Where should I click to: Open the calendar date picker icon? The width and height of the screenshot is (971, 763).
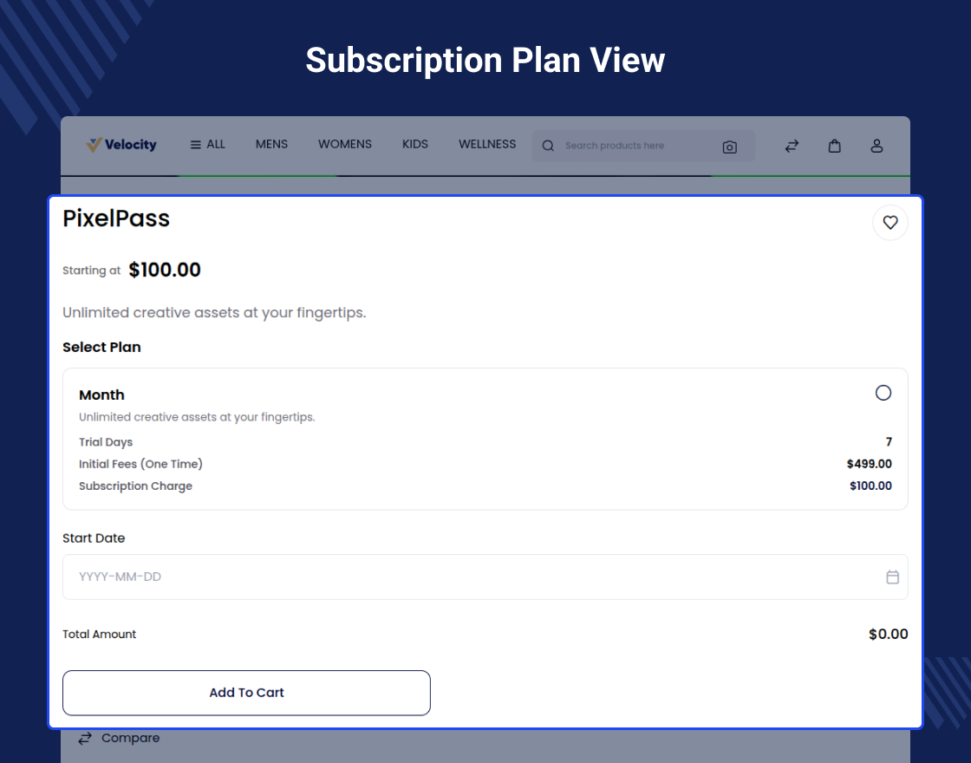892,577
